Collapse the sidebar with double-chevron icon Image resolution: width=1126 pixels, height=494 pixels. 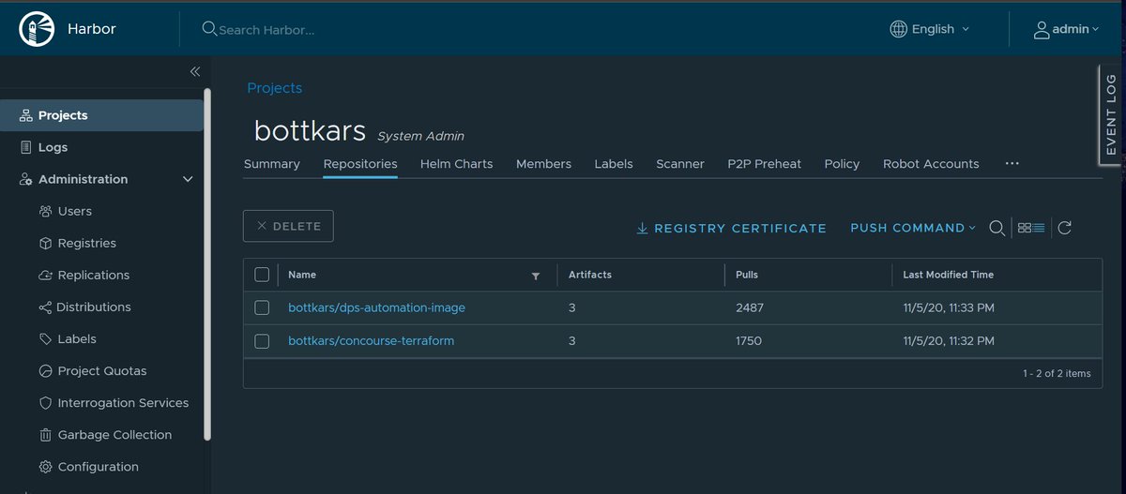(x=195, y=71)
